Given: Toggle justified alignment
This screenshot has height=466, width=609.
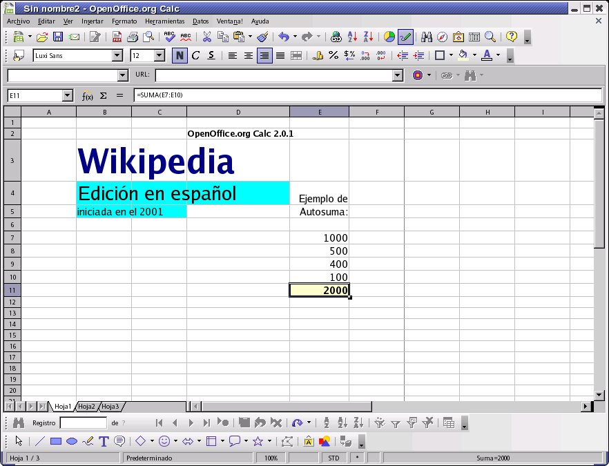Looking at the screenshot, I should [280, 55].
